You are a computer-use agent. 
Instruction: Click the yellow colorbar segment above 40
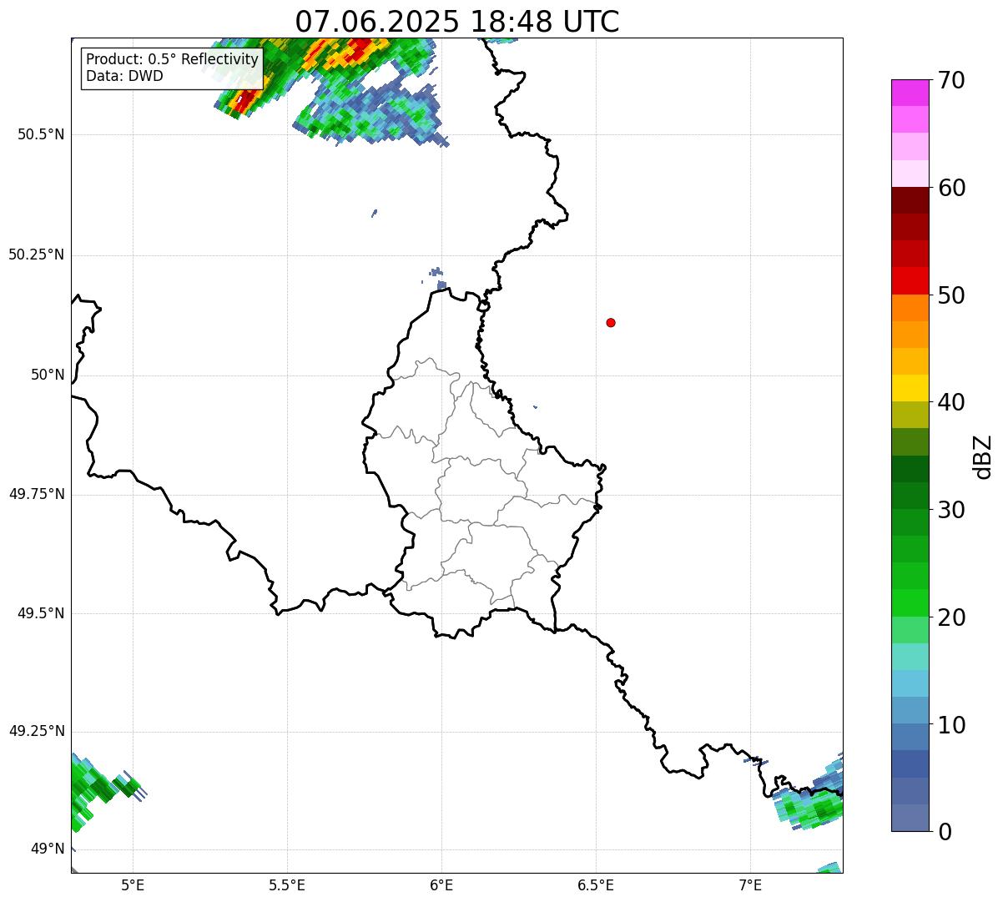910,388
